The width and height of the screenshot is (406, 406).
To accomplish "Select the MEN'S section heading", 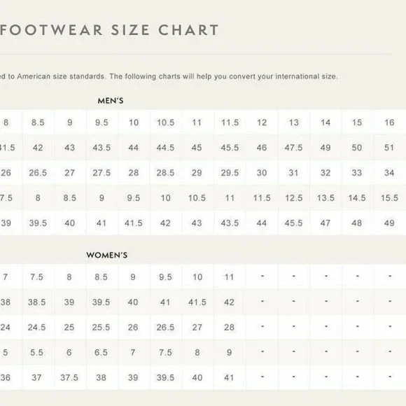I will pos(111,101).
